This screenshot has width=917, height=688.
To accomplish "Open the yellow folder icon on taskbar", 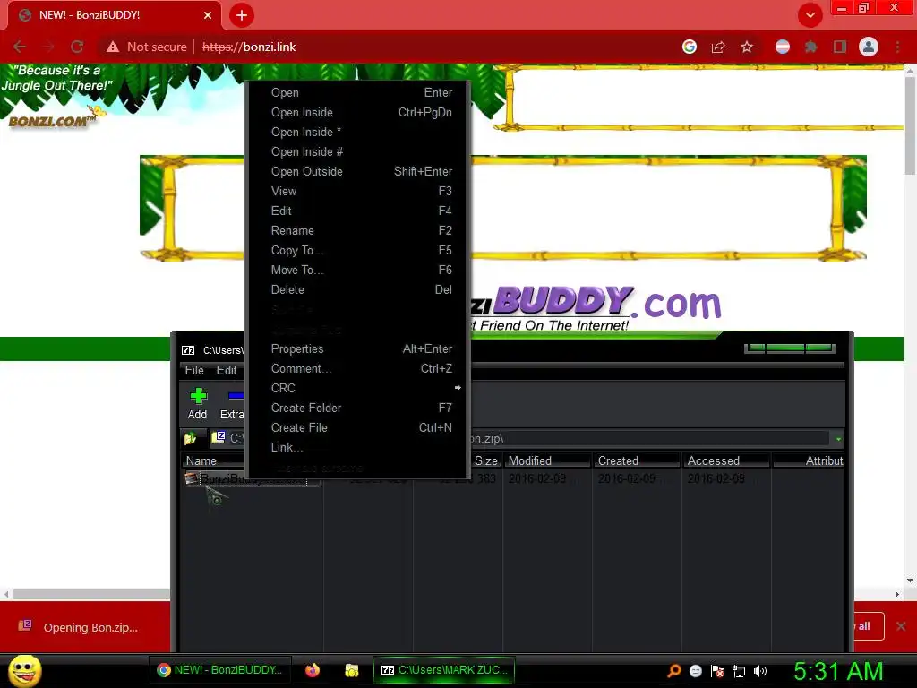I will pyautogui.click(x=351, y=670).
